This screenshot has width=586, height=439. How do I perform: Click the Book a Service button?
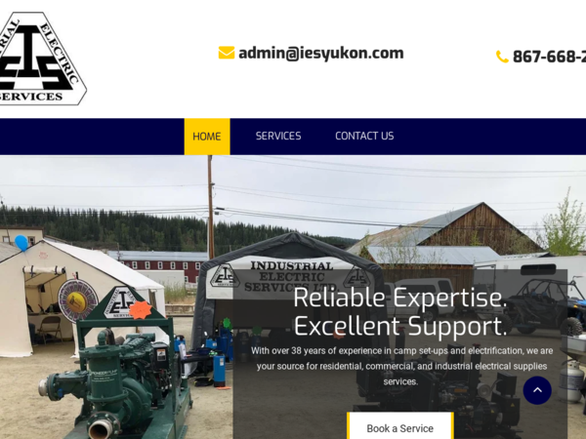pos(400,426)
